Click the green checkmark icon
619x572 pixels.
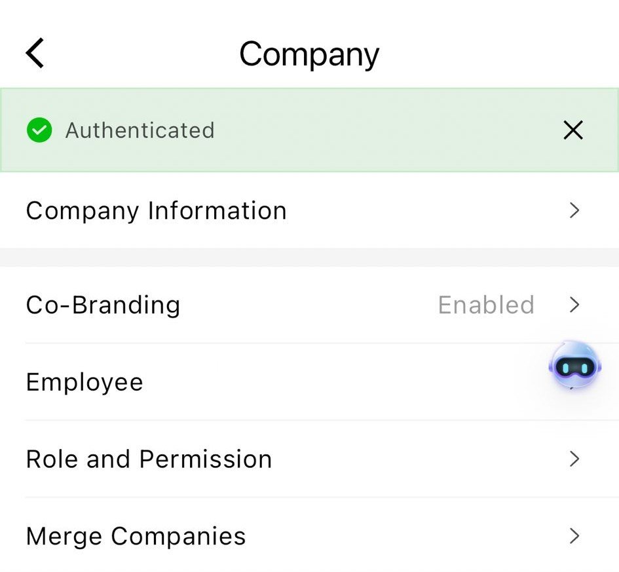point(39,130)
